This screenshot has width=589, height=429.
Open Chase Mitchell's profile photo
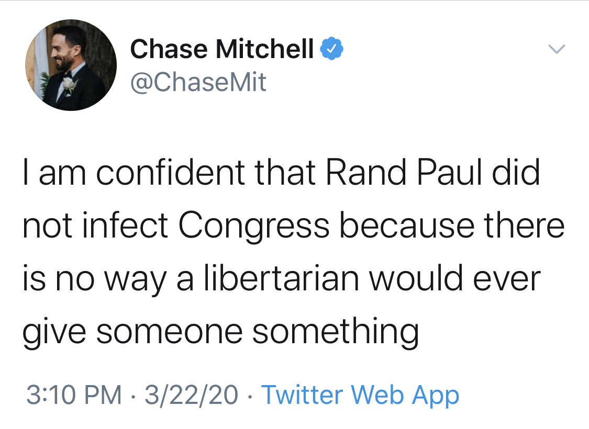71,65
